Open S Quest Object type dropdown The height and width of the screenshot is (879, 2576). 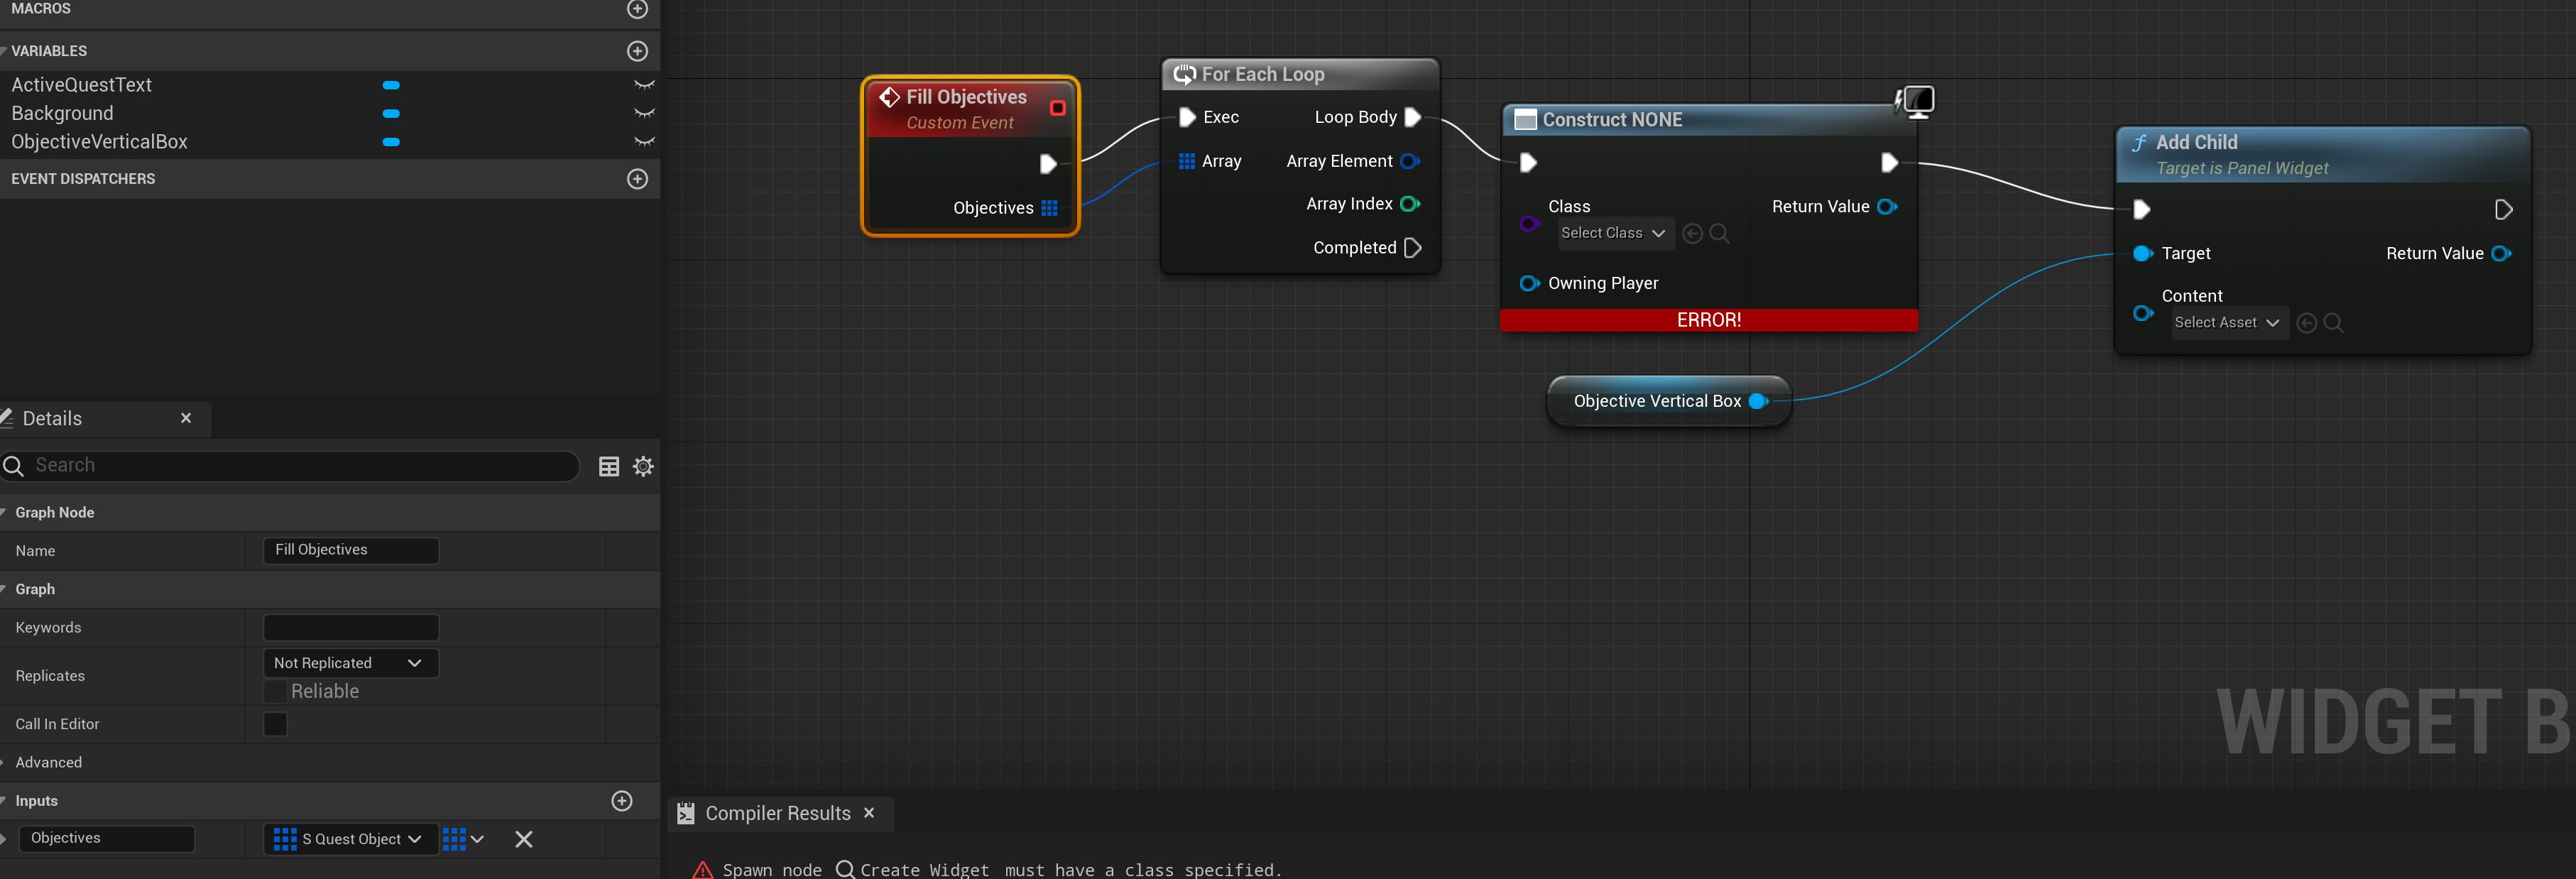350,839
